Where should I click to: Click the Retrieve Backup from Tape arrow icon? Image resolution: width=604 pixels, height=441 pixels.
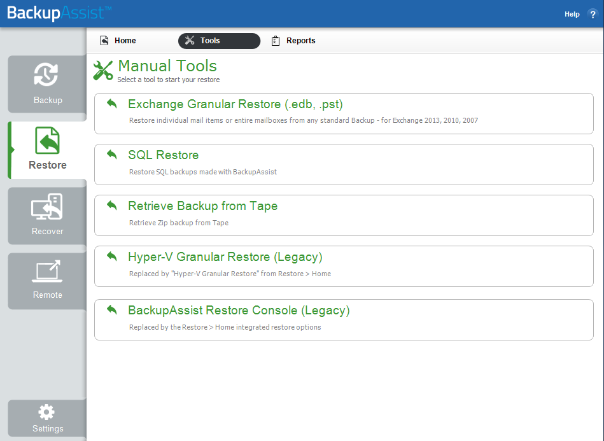click(x=112, y=206)
